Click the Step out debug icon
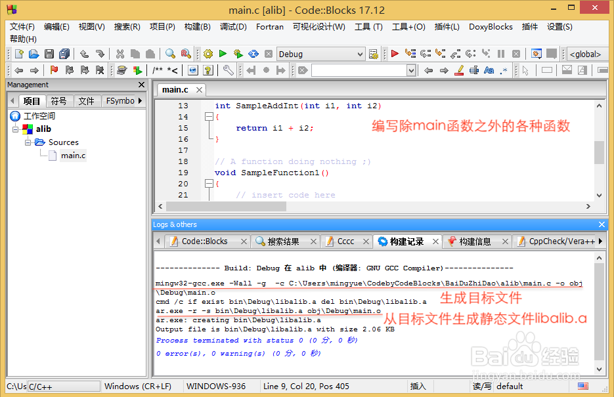The width and height of the screenshot is (614, 397). [455, 54]
